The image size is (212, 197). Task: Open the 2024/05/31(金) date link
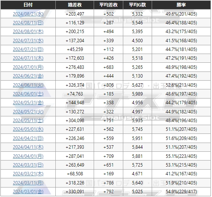(28, 103)
